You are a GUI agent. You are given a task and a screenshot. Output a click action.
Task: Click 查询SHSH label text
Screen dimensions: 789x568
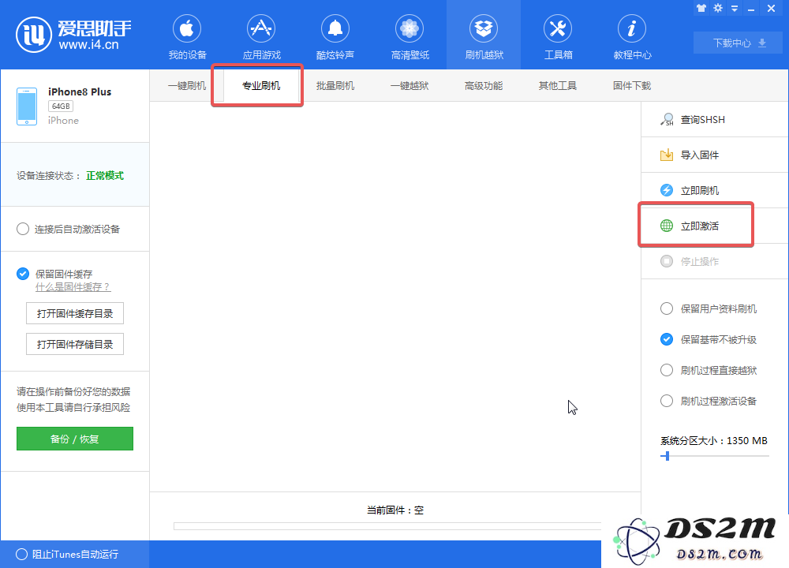702,120
